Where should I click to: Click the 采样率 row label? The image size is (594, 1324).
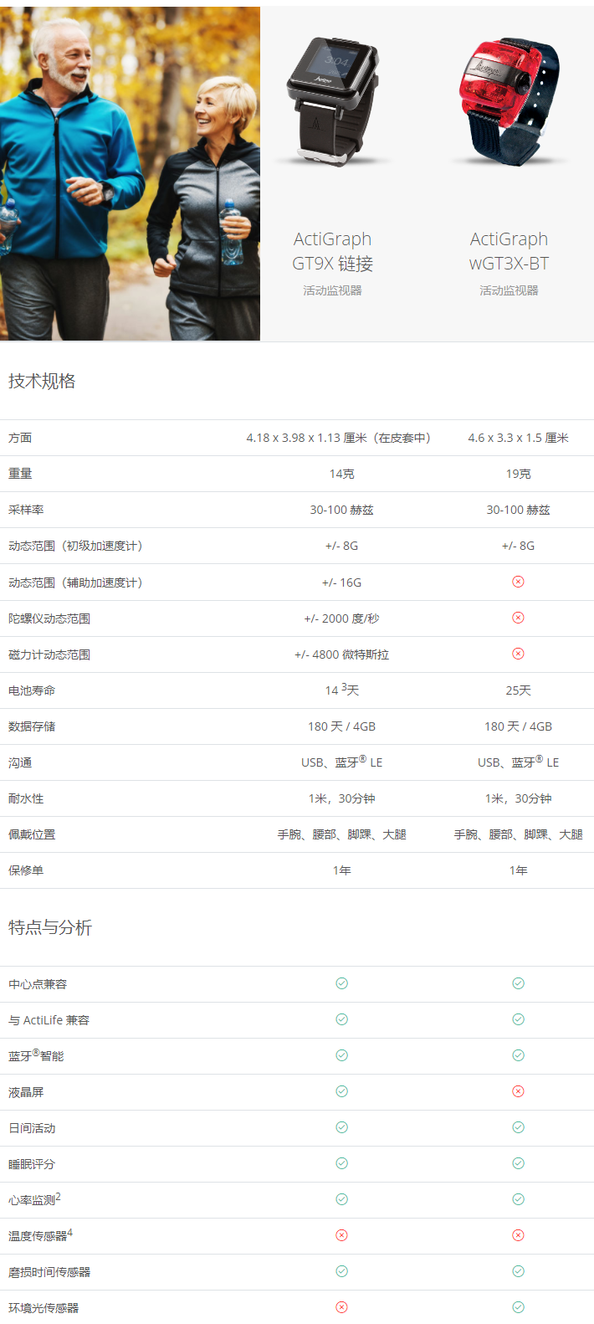point(26,510)
